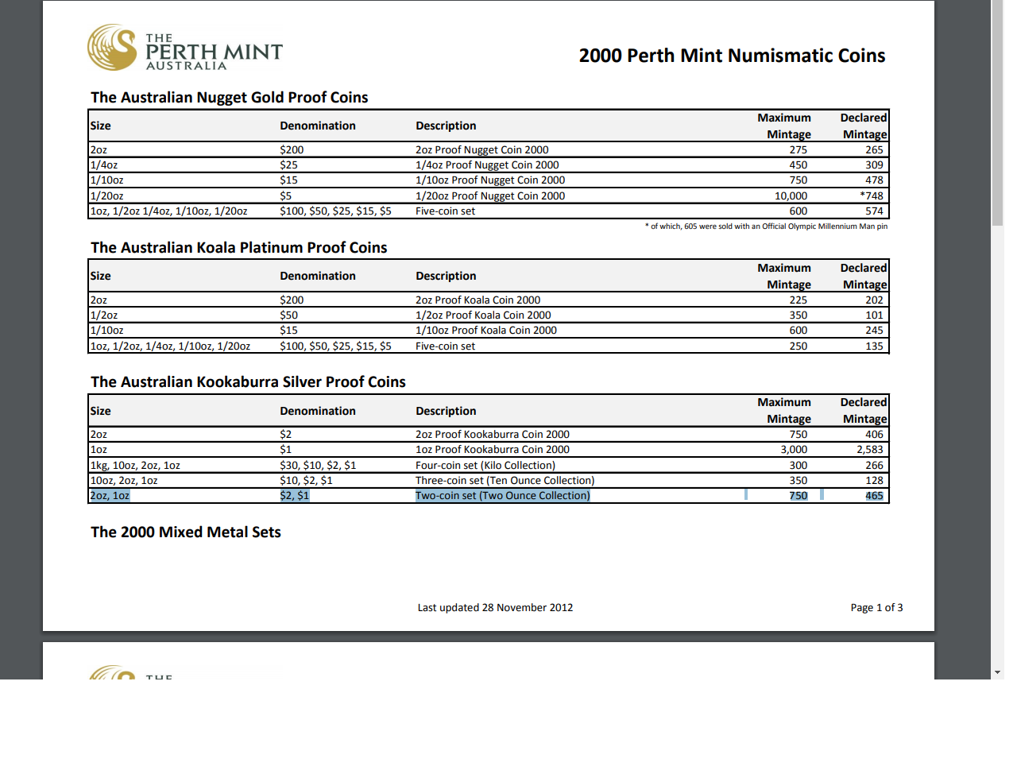Image resolution: width=1017 pixels, height=782 pixels.
Task: Click 'Four-coin set (Kilo Collection)' description
Action: [485, 466]
